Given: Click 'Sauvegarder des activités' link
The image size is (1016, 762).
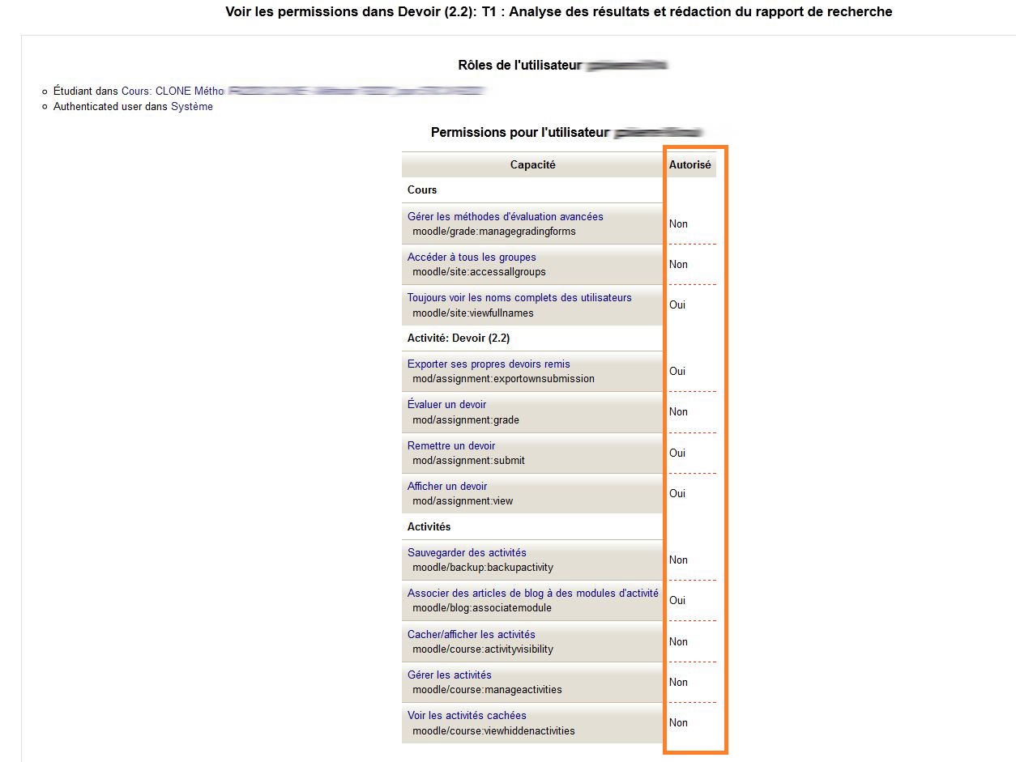Looking at the screenshot, I should (x=467, y=552).
